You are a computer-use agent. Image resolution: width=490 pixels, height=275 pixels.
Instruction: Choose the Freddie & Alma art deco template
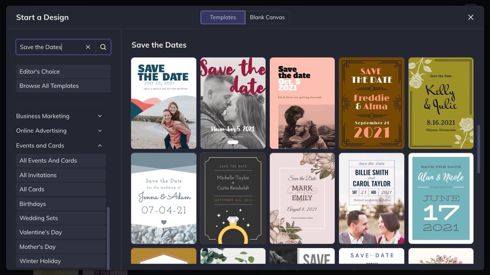tap(372, 103)
